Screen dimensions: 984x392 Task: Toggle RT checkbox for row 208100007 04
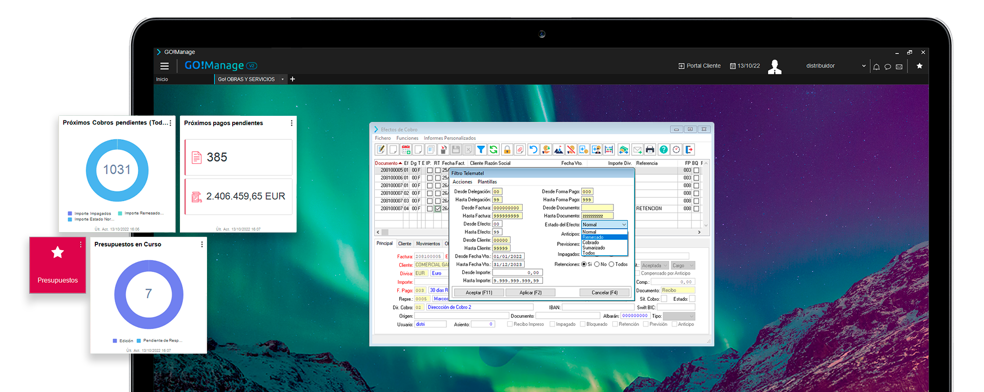(x=438, y=209)
